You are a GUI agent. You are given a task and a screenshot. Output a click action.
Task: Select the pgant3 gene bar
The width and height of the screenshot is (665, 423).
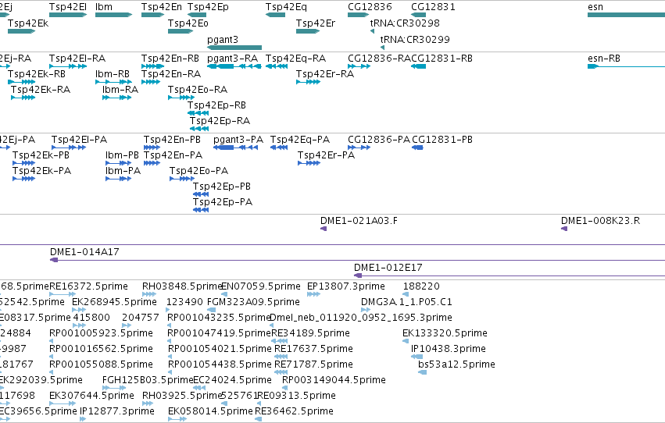pyautogui.click(x=234, y=48)
